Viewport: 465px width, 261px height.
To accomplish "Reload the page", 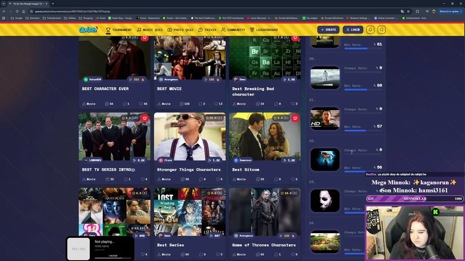I will (x=17, y=11).
